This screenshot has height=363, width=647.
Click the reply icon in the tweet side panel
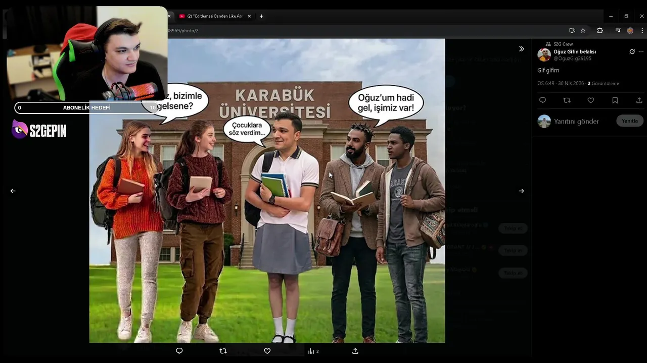pyautogui.click(x=542, y=100)
